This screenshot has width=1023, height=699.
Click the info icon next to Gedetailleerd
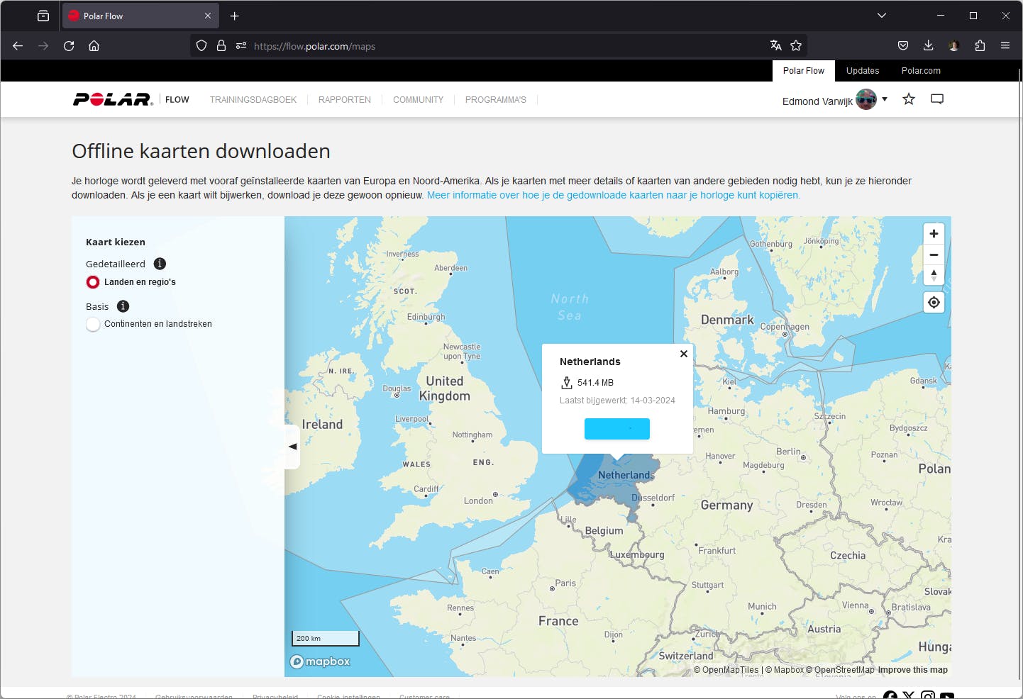pos(160,264)
